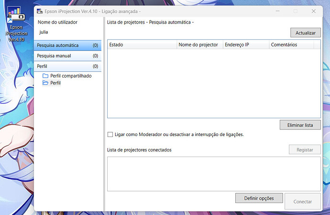The width and height of the screenshot is (330, 215).
Task: Click the Actualizar button
Action: (x=306, y=33)
